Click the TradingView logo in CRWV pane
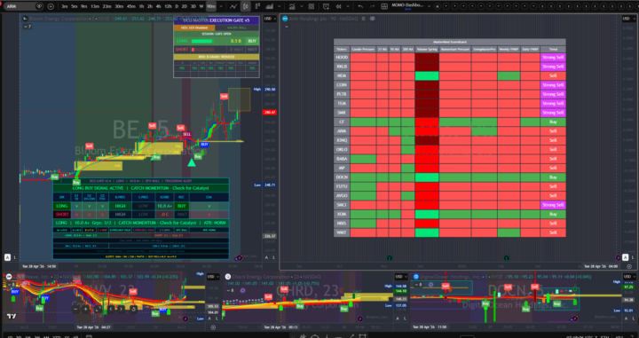 click(11, 317)
